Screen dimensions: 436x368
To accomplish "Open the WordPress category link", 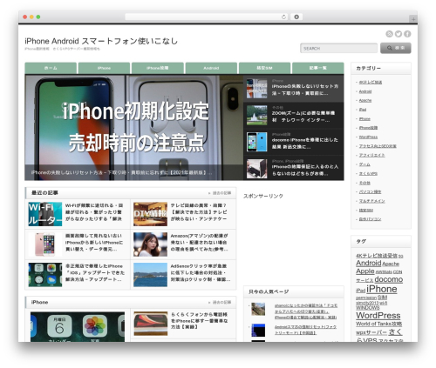I will coord(368,137).
